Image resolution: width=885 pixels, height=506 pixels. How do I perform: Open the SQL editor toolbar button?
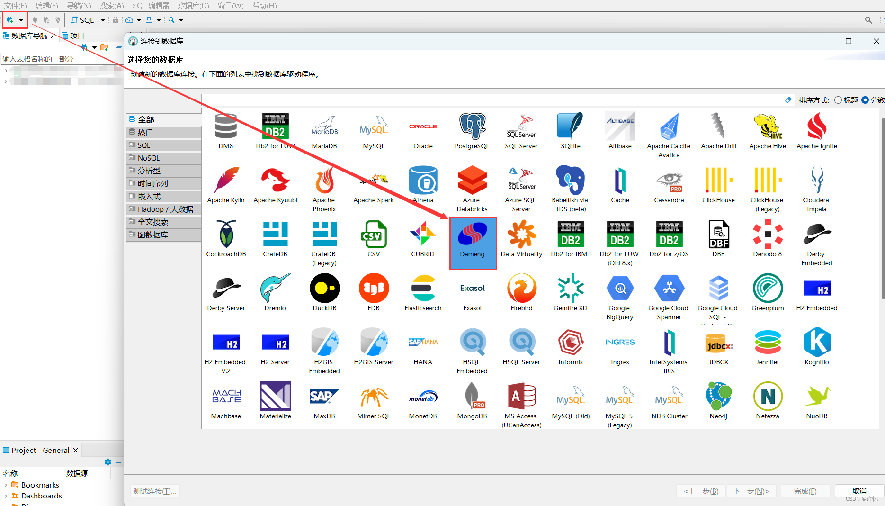82,20
